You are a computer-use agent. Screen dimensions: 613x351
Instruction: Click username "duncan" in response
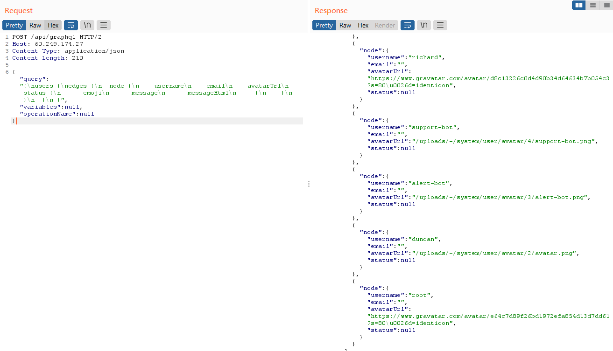click(423, 240)
